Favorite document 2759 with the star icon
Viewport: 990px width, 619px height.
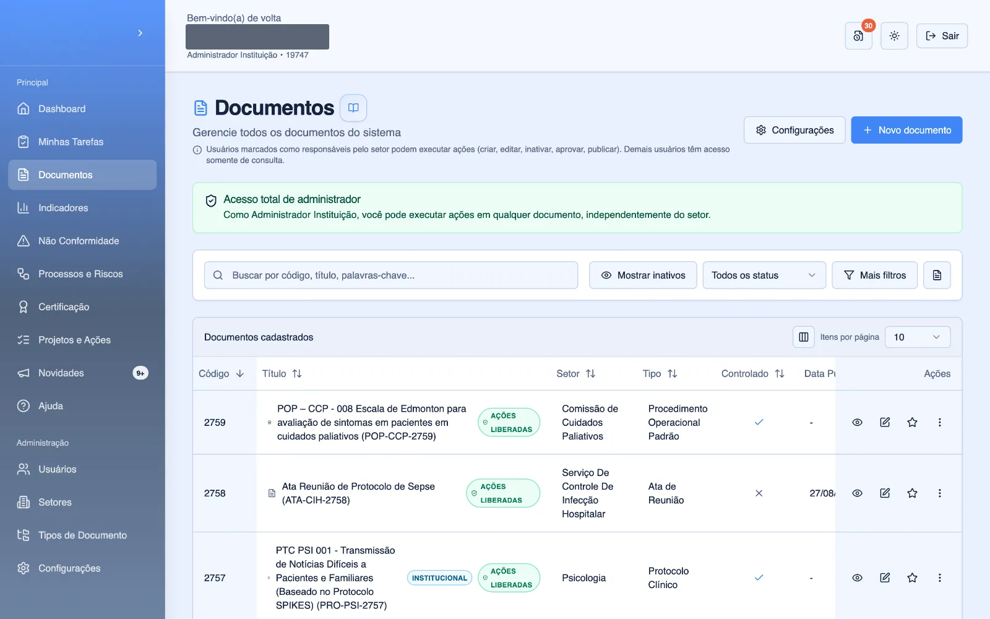click(912, 422)
